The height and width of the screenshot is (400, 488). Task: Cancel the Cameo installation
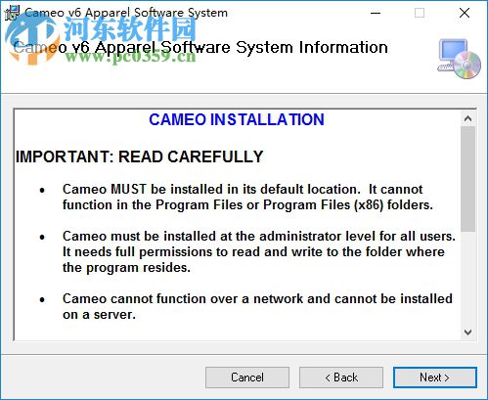[x=247, y=378]
